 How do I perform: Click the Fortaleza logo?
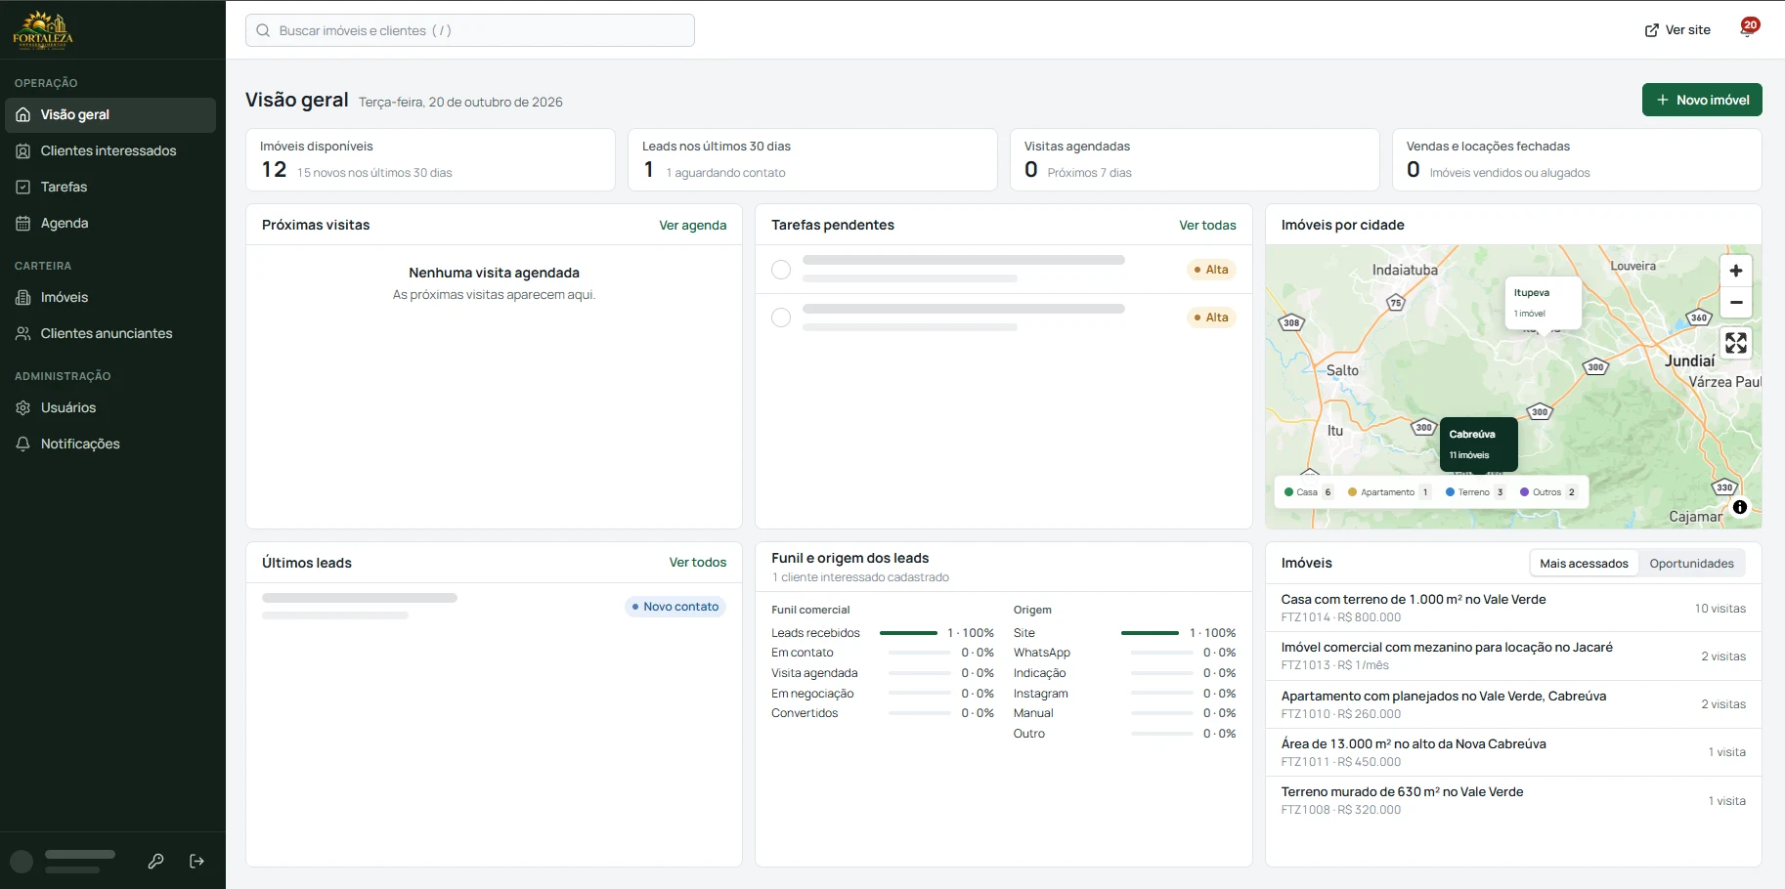pyautogui.click(x=43, y=29)
